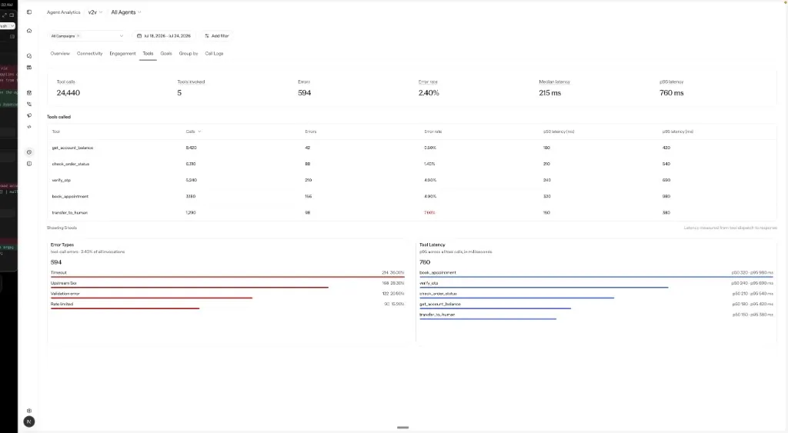The width and height of the screenshot is (788, 433).
Task: Click the calendar icon in date range
Action: tap(139, 36)
